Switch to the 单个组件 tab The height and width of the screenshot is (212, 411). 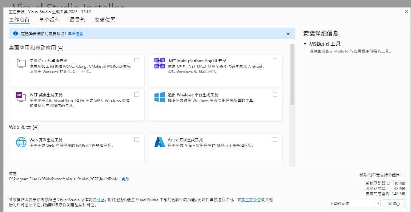coord(50,20)
